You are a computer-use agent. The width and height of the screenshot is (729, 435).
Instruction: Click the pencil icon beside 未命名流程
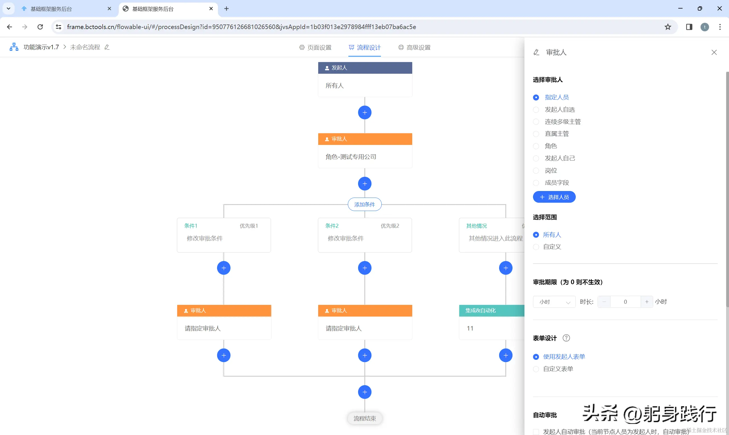point(107,47)
